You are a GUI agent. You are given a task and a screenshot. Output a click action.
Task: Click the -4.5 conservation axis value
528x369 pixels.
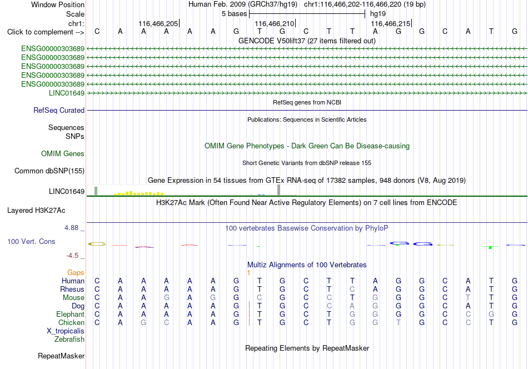[72, 256]
